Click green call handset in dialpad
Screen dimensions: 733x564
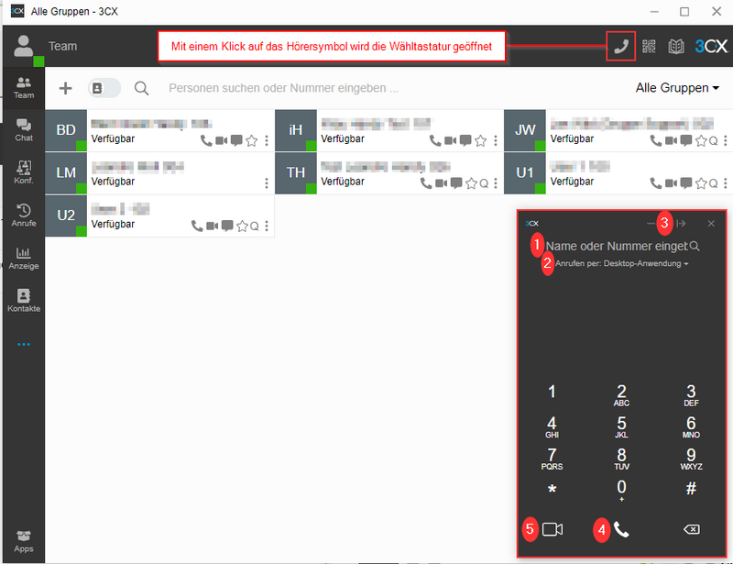coord(621,529)
